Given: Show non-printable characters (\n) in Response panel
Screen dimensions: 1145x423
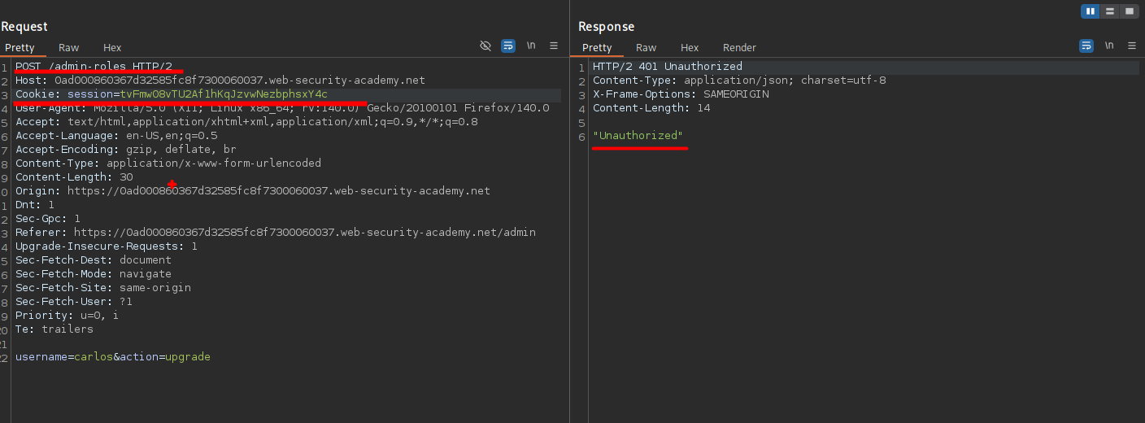Looking at the screenshot, I should (x=1109, y=46).
